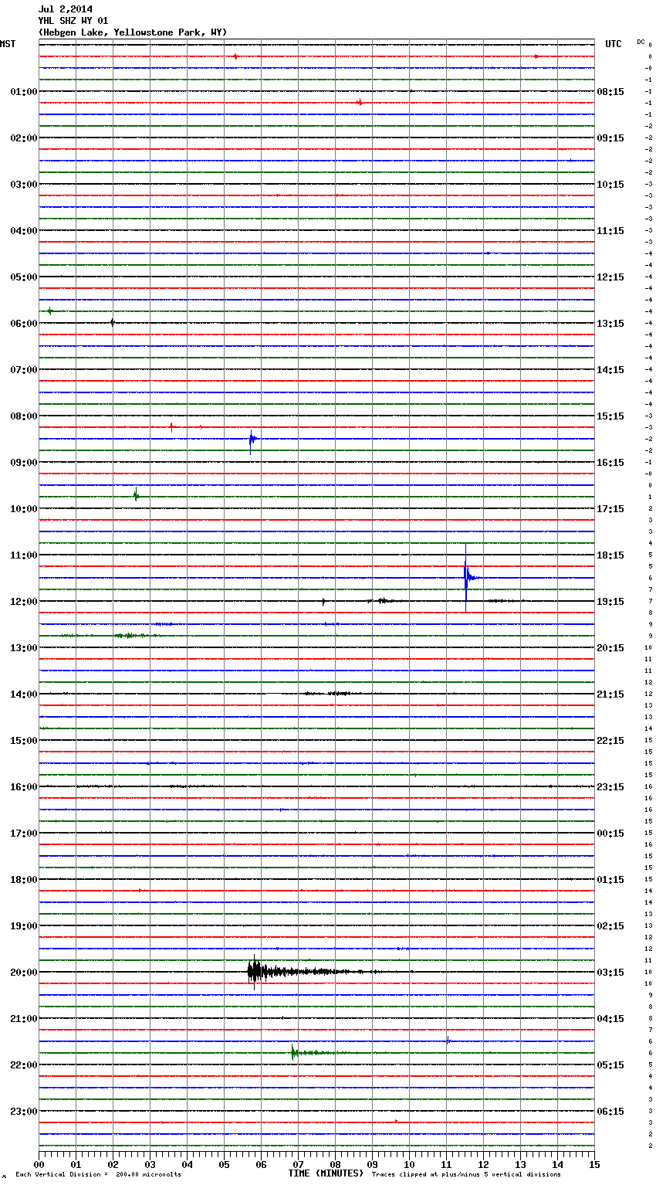This screenshot has height=1185, width=656.
Task: Click the 08:15 UTC time label
Action: tap(610, 91)
